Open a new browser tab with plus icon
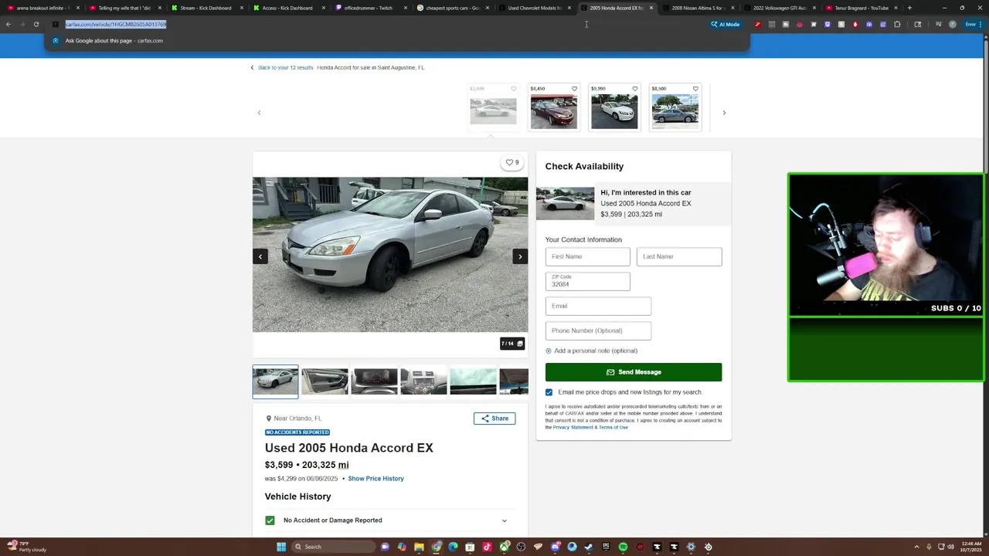Viewport: 989px width, 556px height. tap(909, 8)
